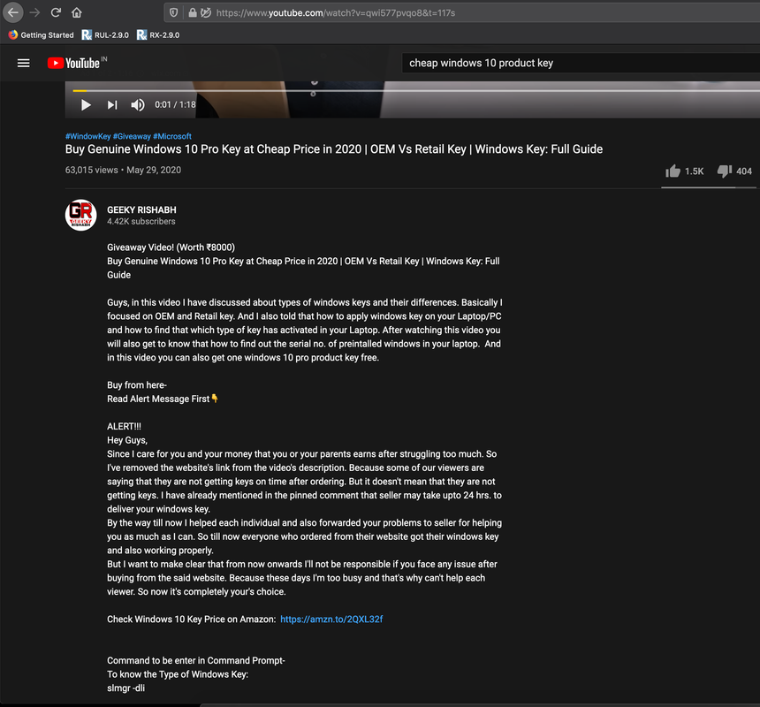Viewport: 760px width, 707px height.
Task: Click the Geeky Rishabh channel avatar
Action: 81,215
